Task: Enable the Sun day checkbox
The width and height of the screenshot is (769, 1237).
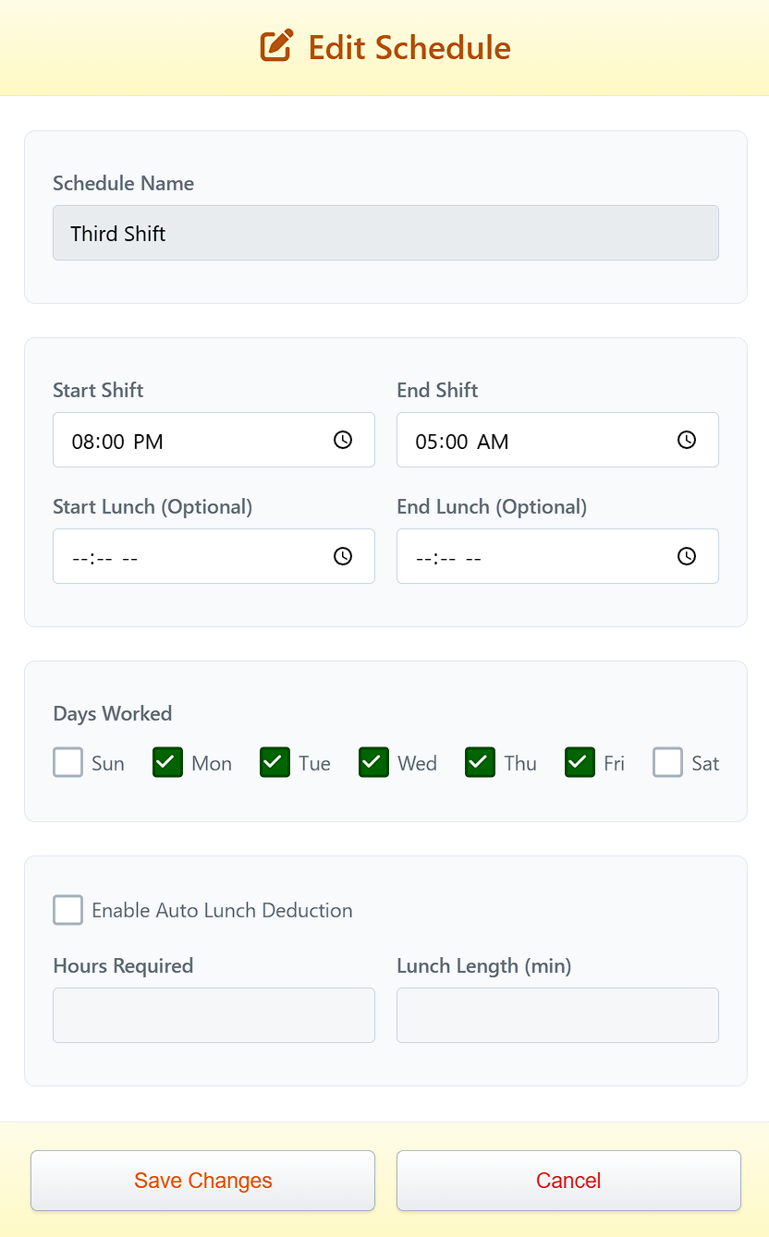Action: (67, 762)
